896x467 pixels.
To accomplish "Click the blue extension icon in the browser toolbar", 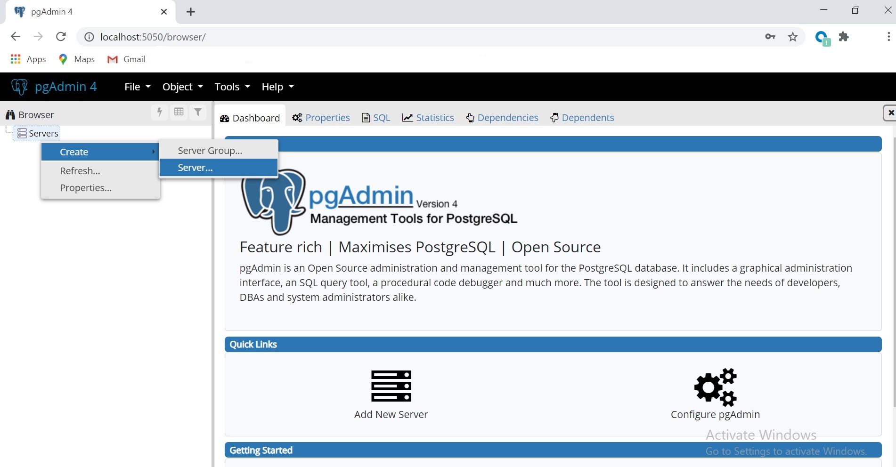I will point(822,38).
